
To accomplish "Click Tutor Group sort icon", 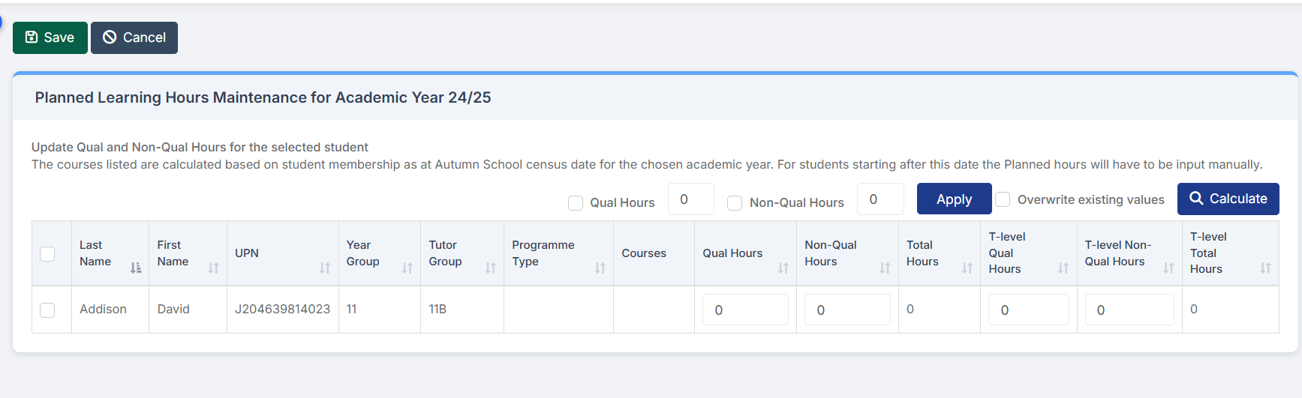I will [x=491, y=268].
